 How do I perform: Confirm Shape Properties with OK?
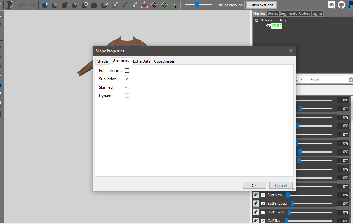point(254,185)
